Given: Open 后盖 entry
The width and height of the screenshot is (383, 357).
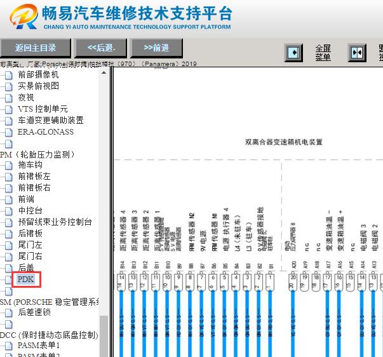Looking at the screenshot, I should pos(26,267).
